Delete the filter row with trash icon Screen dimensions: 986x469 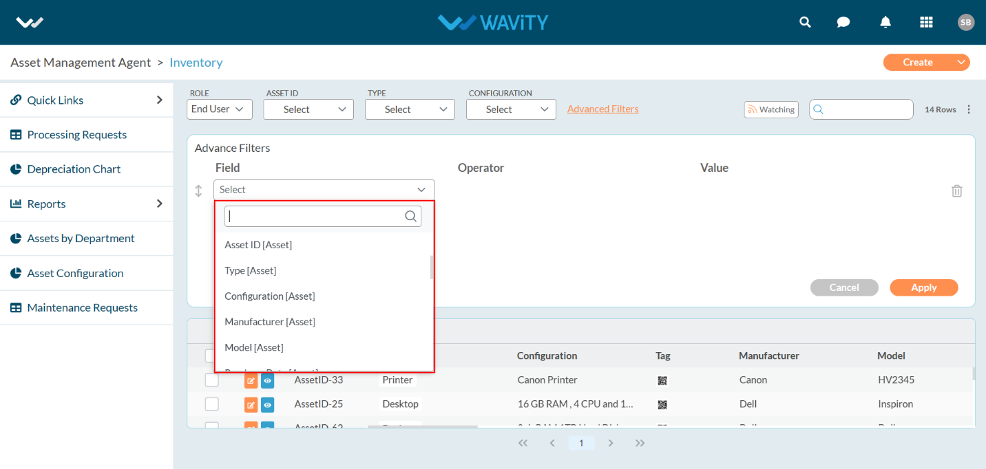[x=956, y=190]
